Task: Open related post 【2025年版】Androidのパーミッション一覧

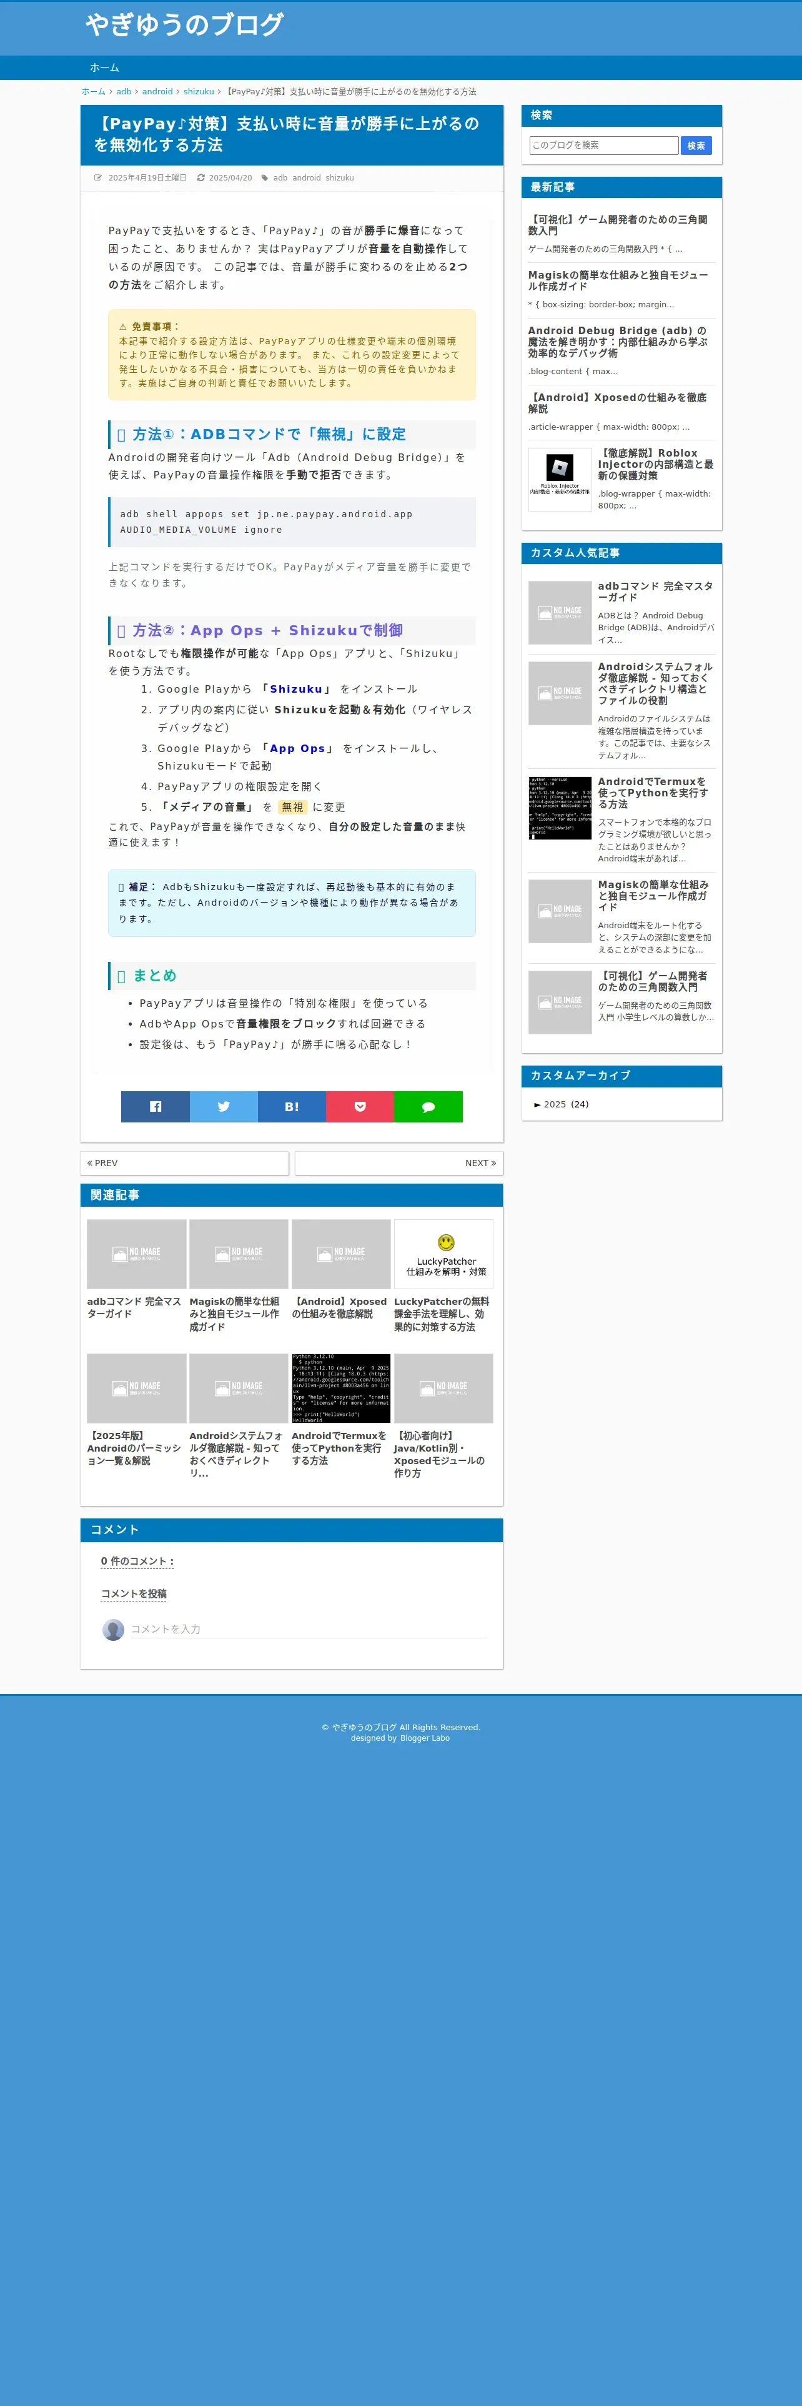Action: 136,1448
